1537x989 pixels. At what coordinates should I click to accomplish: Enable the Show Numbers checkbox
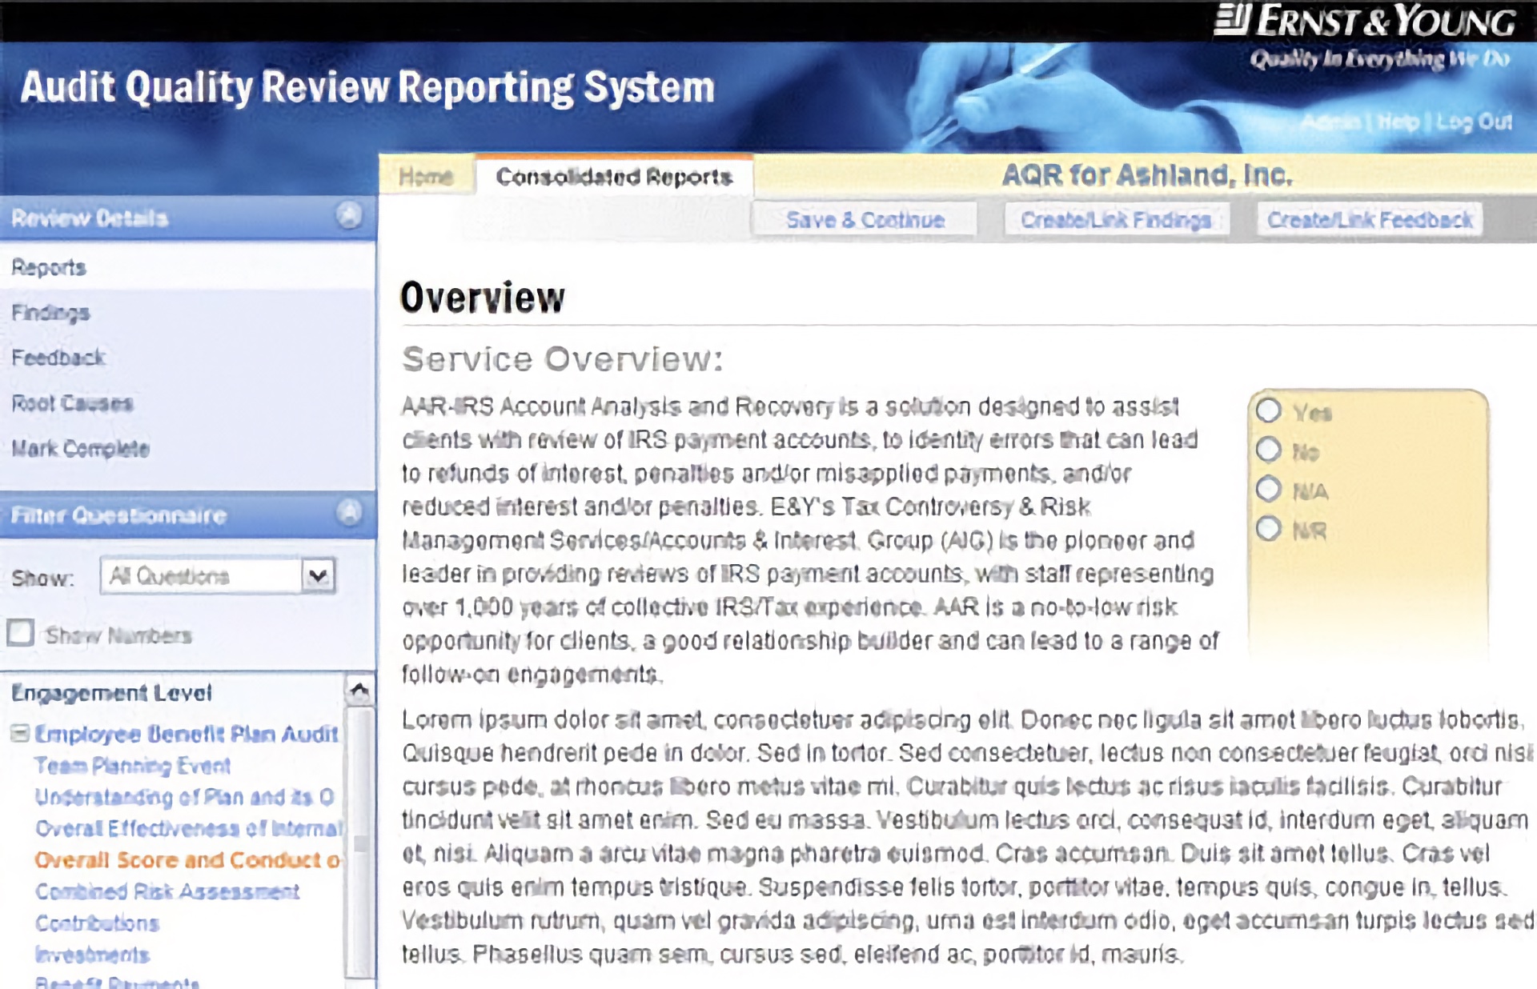(21, 632)
